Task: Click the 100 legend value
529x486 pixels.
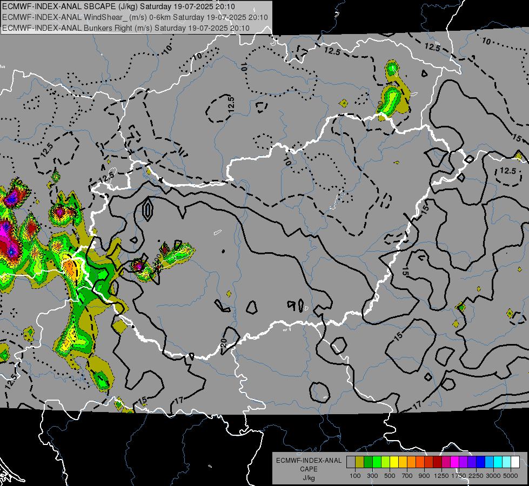Action: (355, 476)
